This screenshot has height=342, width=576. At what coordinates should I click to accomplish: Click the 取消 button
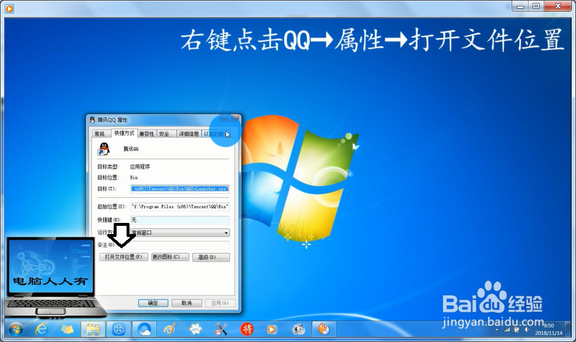click(x=186, y=303)
